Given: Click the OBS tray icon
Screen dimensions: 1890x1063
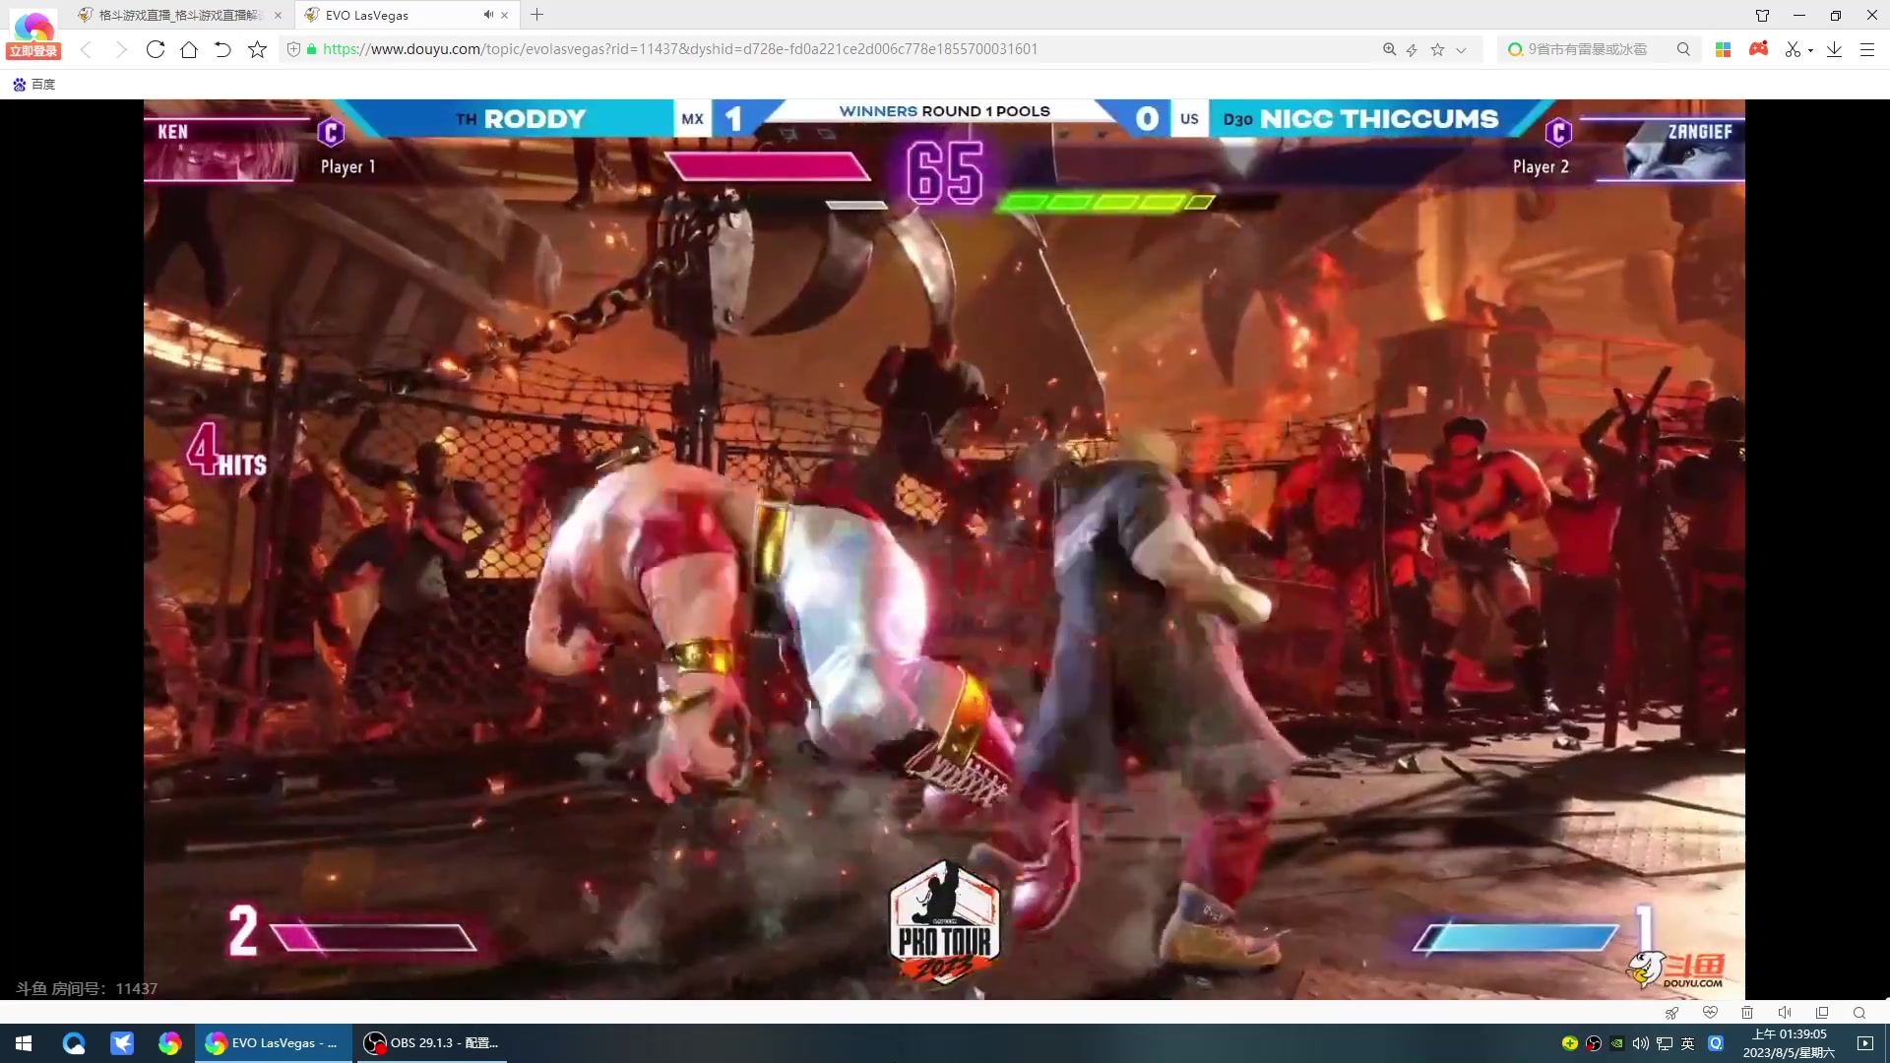Looking at the screenshot, I should pos(1594,1043).
